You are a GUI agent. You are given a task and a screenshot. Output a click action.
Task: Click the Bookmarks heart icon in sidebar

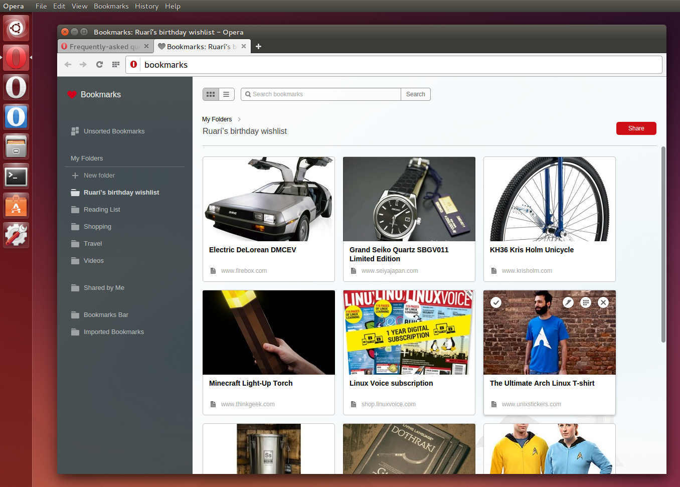pyautogui.click(x=72, y=94)
